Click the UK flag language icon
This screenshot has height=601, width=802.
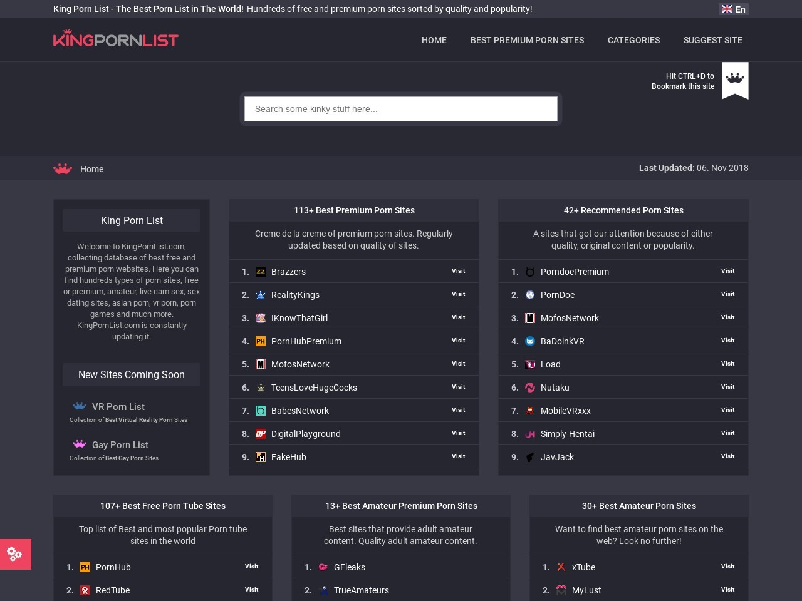coord(727,9)
